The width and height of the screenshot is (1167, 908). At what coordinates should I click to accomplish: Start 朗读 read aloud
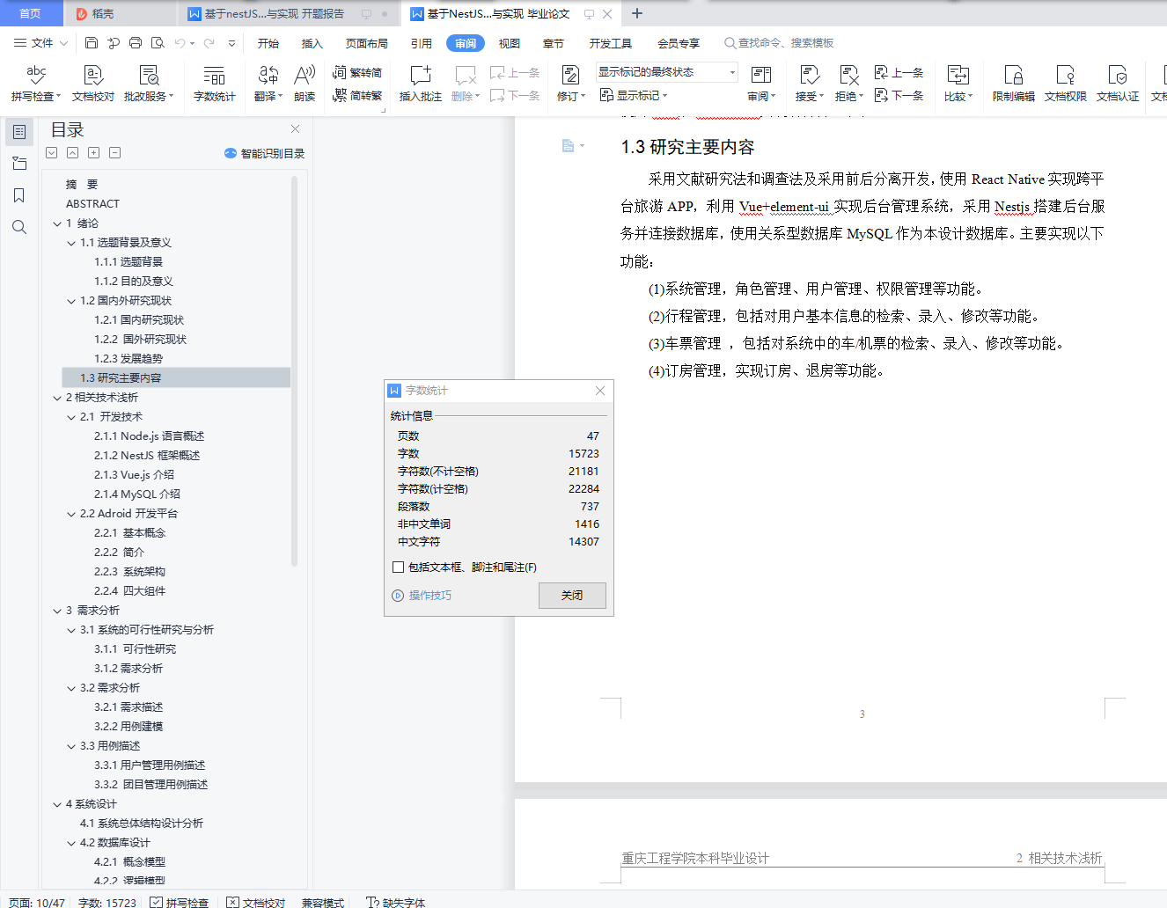pos(305,84)
